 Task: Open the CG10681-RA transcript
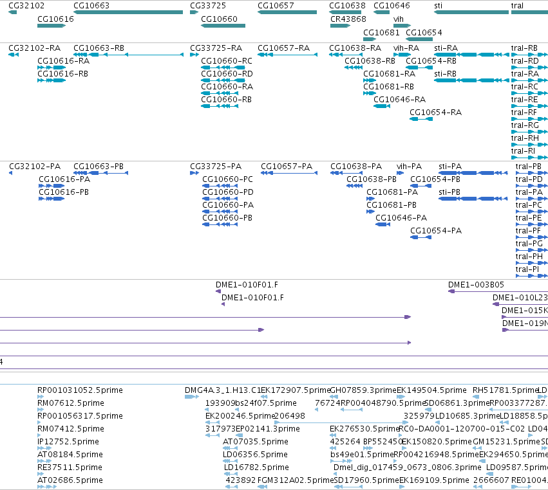[x=370, y=80]
